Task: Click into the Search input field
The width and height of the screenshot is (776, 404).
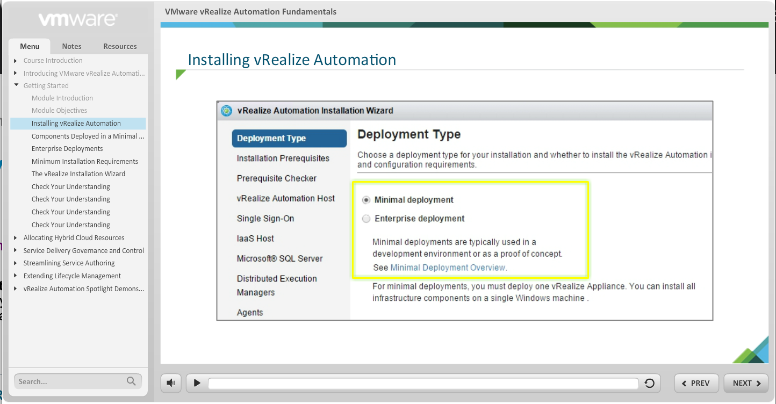Action: [x=70, y=381]
